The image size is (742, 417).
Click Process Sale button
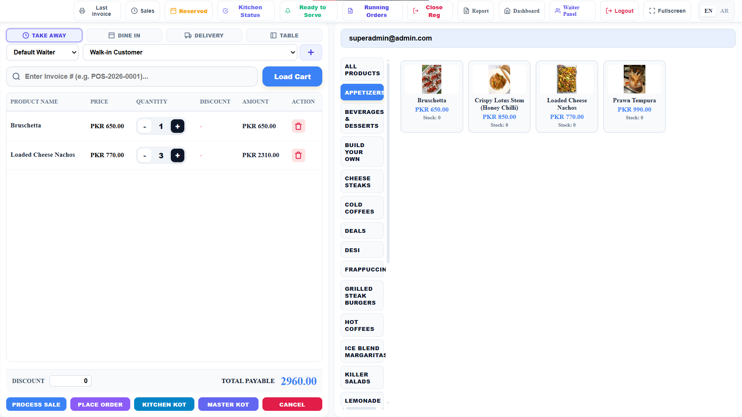tap(36, 404)
